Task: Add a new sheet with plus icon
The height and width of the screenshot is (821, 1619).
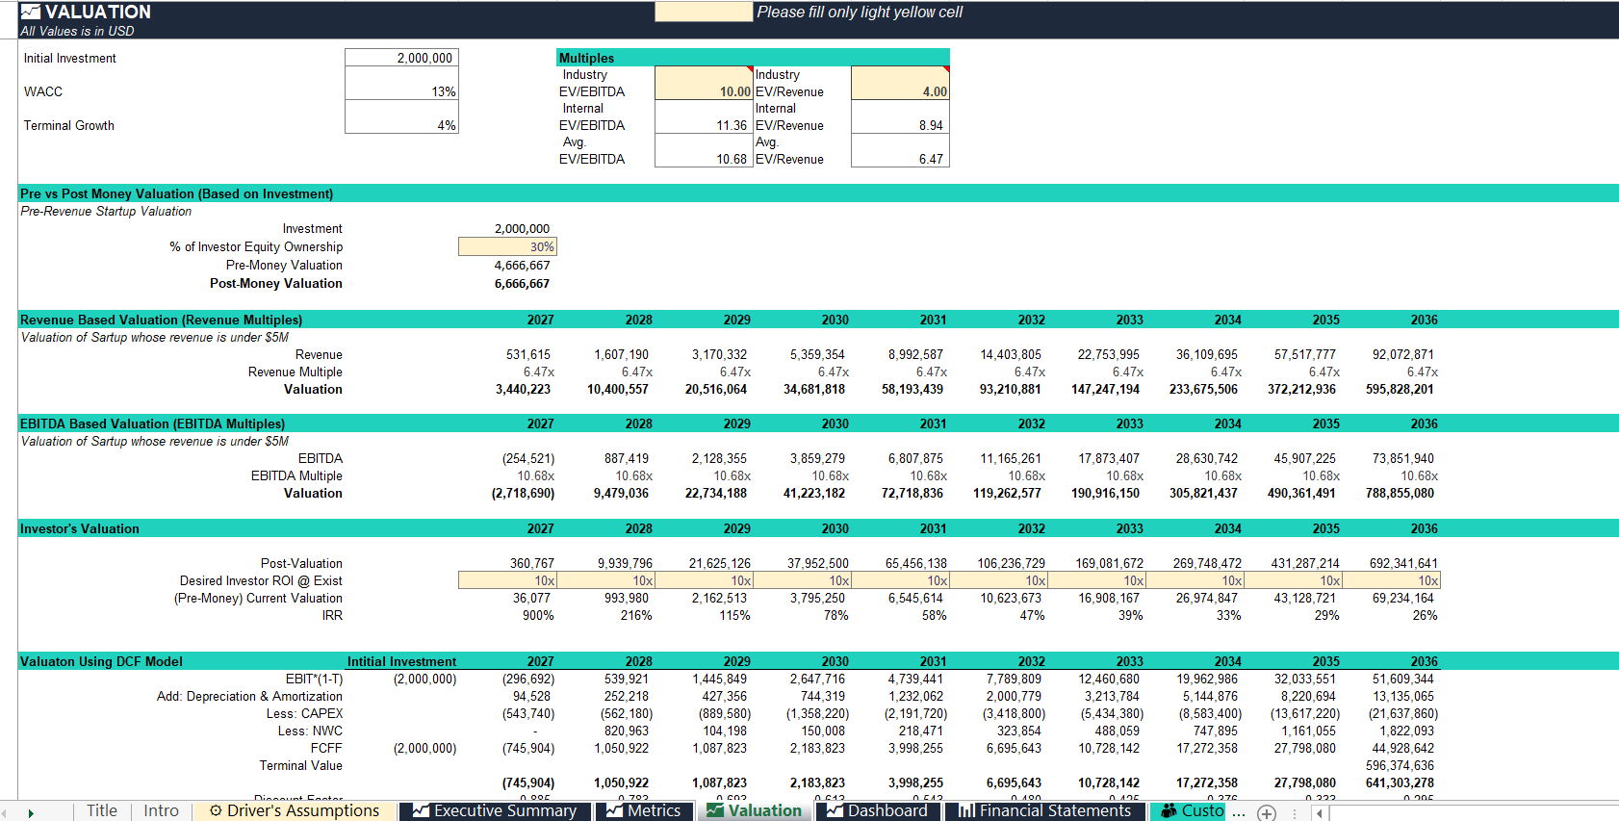Action: tap(1267, 813)
